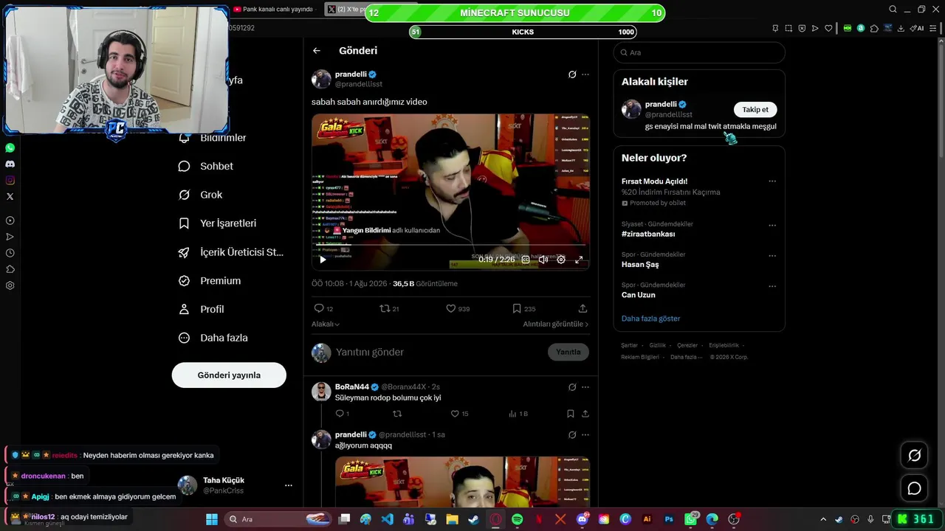Open more options on main prandelli post
This screenshot has height=531, width=945.
(x=585, y=74)
